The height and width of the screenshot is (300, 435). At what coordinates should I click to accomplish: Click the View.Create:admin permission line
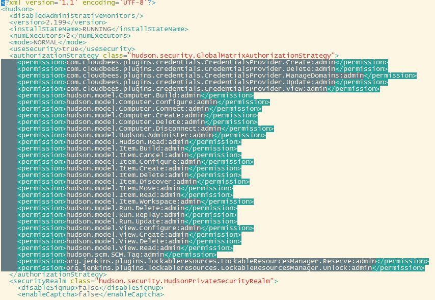click(129, 235)
